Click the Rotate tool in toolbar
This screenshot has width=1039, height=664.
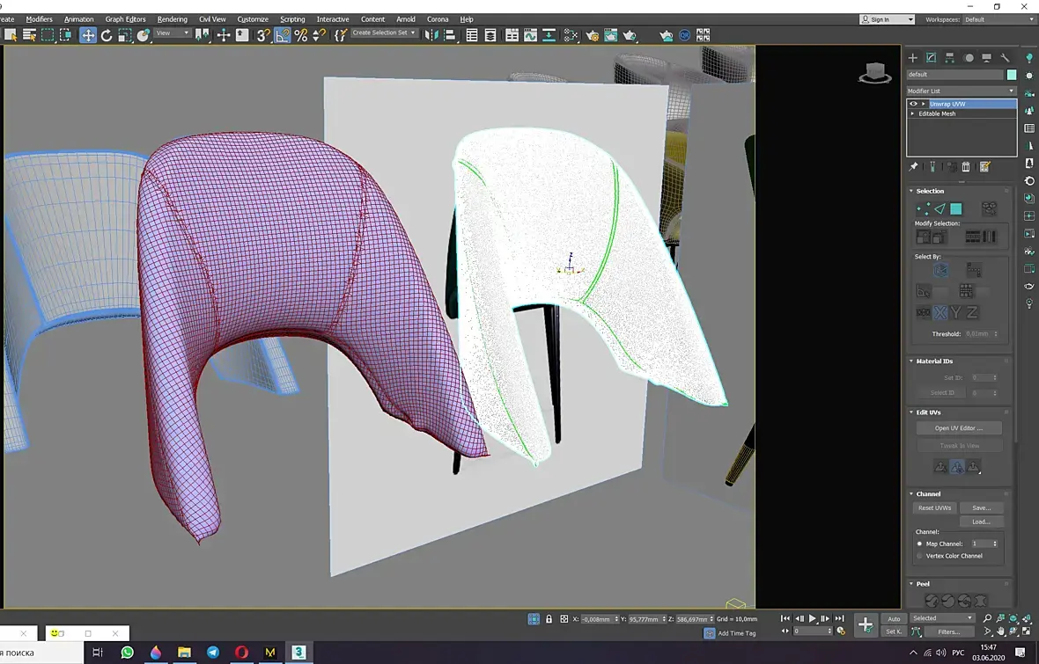coord(107,35)
